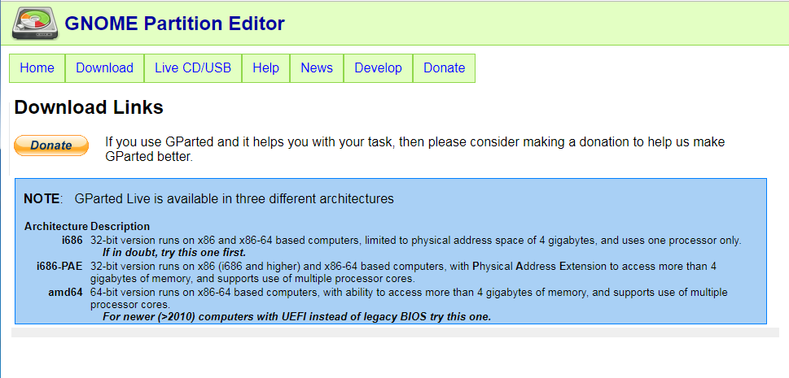The image size is (789, 378).
Task: Click the GNOME Partition Editor title
Action: 174,23
